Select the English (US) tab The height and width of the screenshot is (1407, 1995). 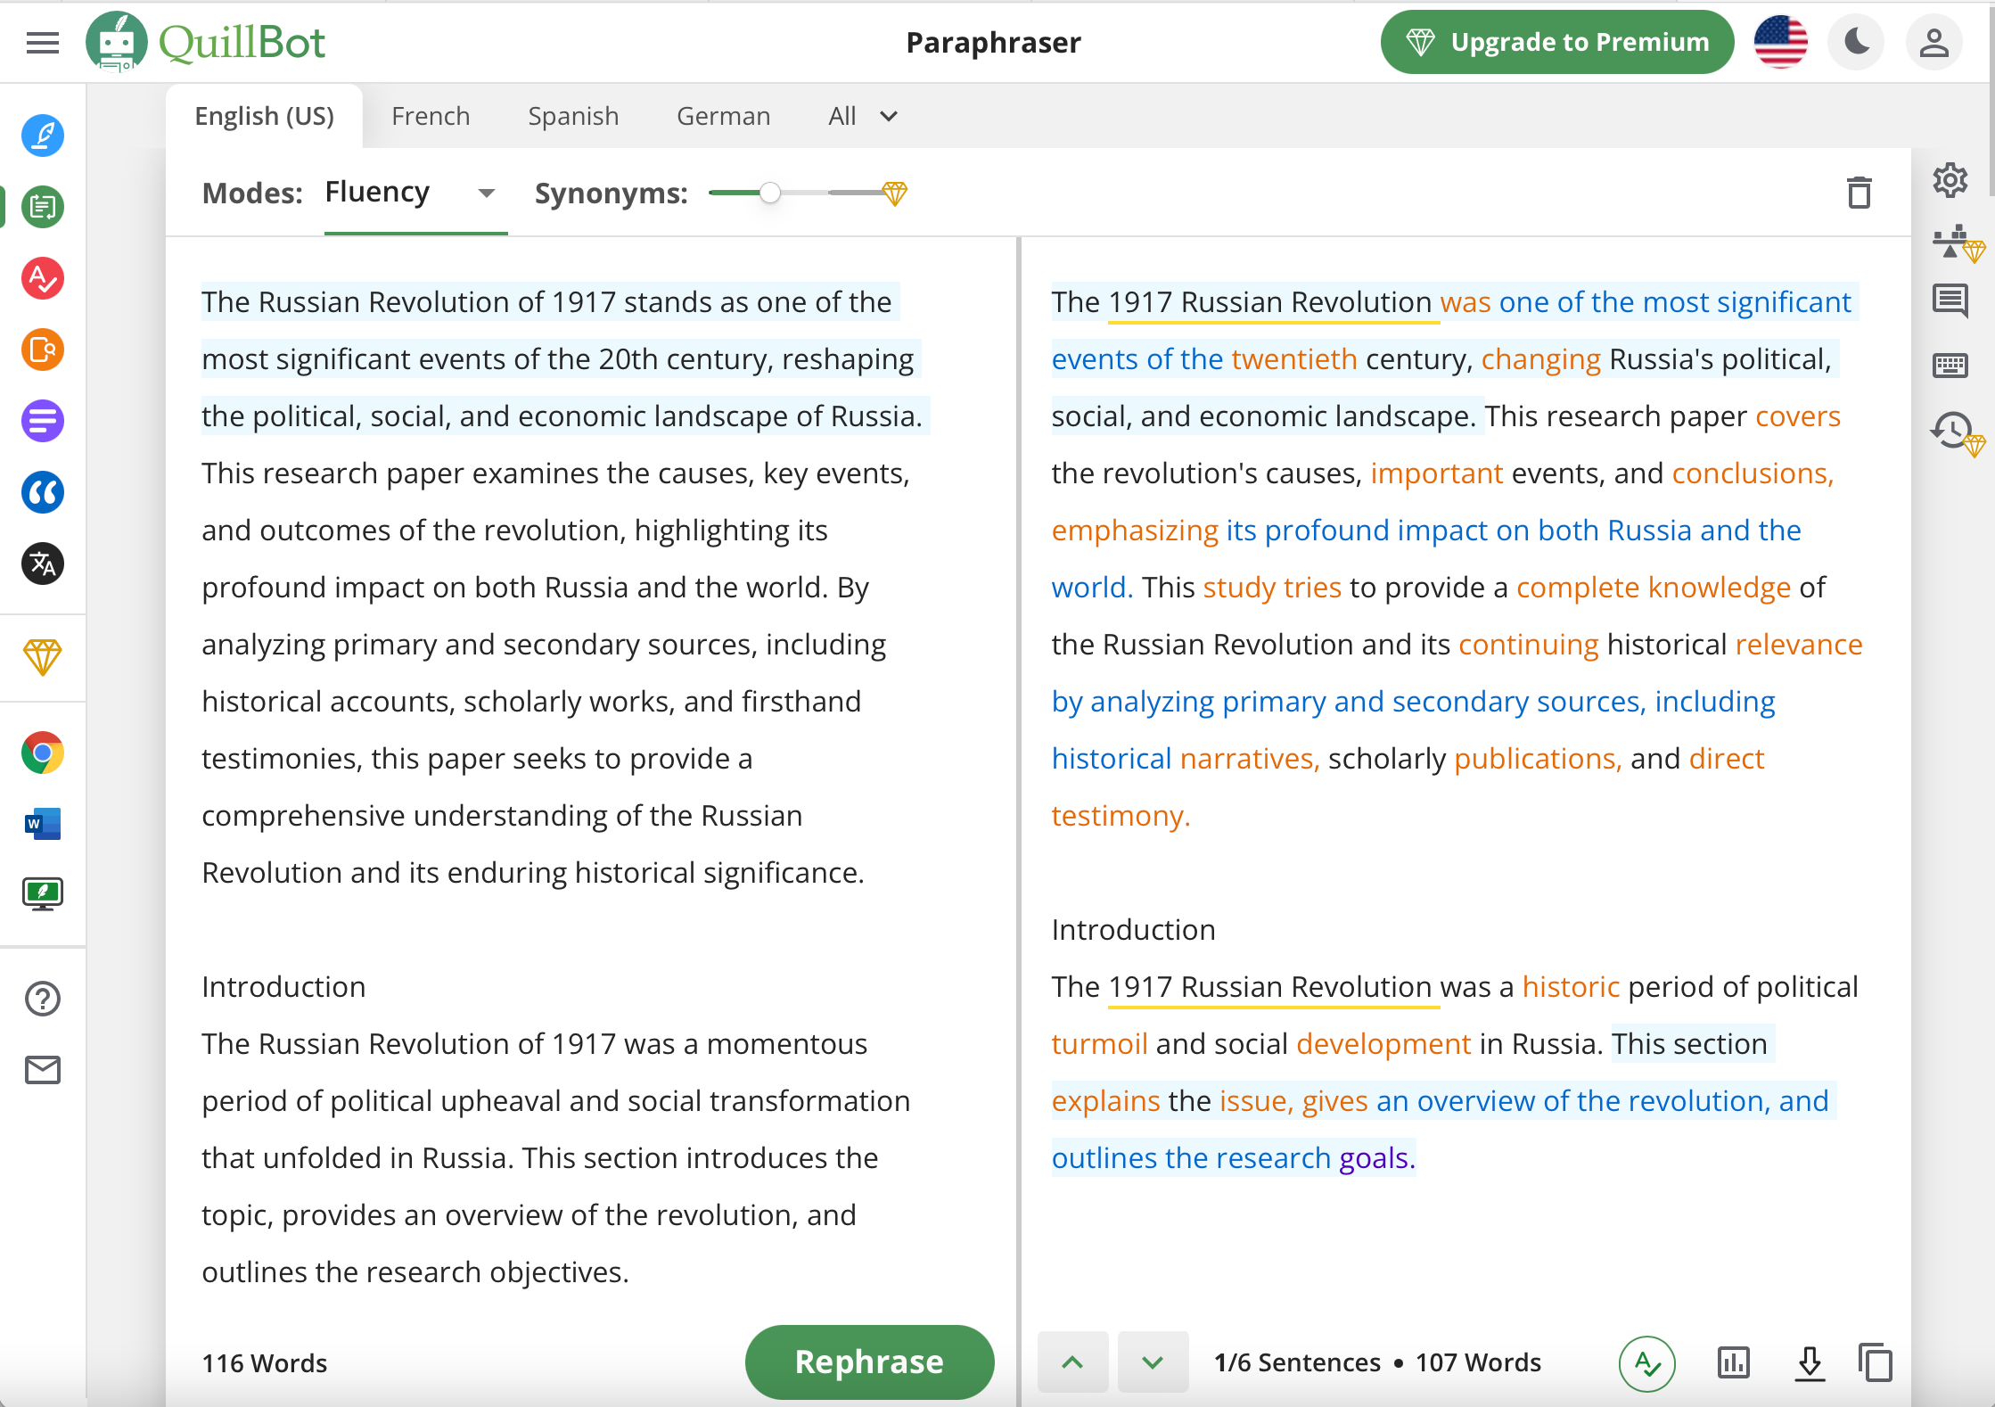tap(265, 116)
